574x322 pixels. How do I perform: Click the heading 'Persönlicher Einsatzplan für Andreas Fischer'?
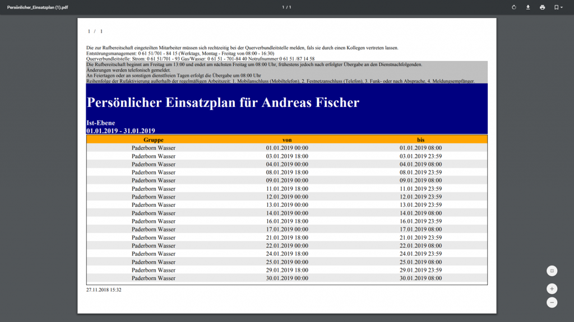coord(223,103)
